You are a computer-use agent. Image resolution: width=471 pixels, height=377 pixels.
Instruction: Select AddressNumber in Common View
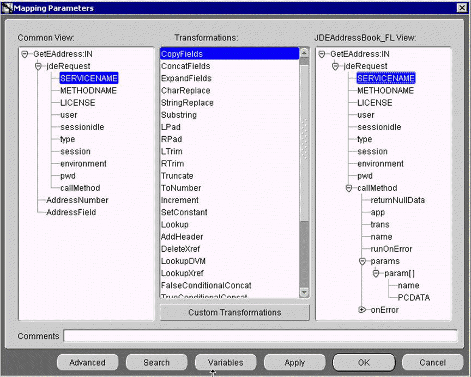[77, 200]
